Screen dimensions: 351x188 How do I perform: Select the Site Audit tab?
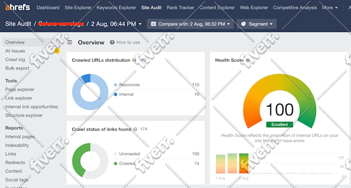click(x=151, y=8)
